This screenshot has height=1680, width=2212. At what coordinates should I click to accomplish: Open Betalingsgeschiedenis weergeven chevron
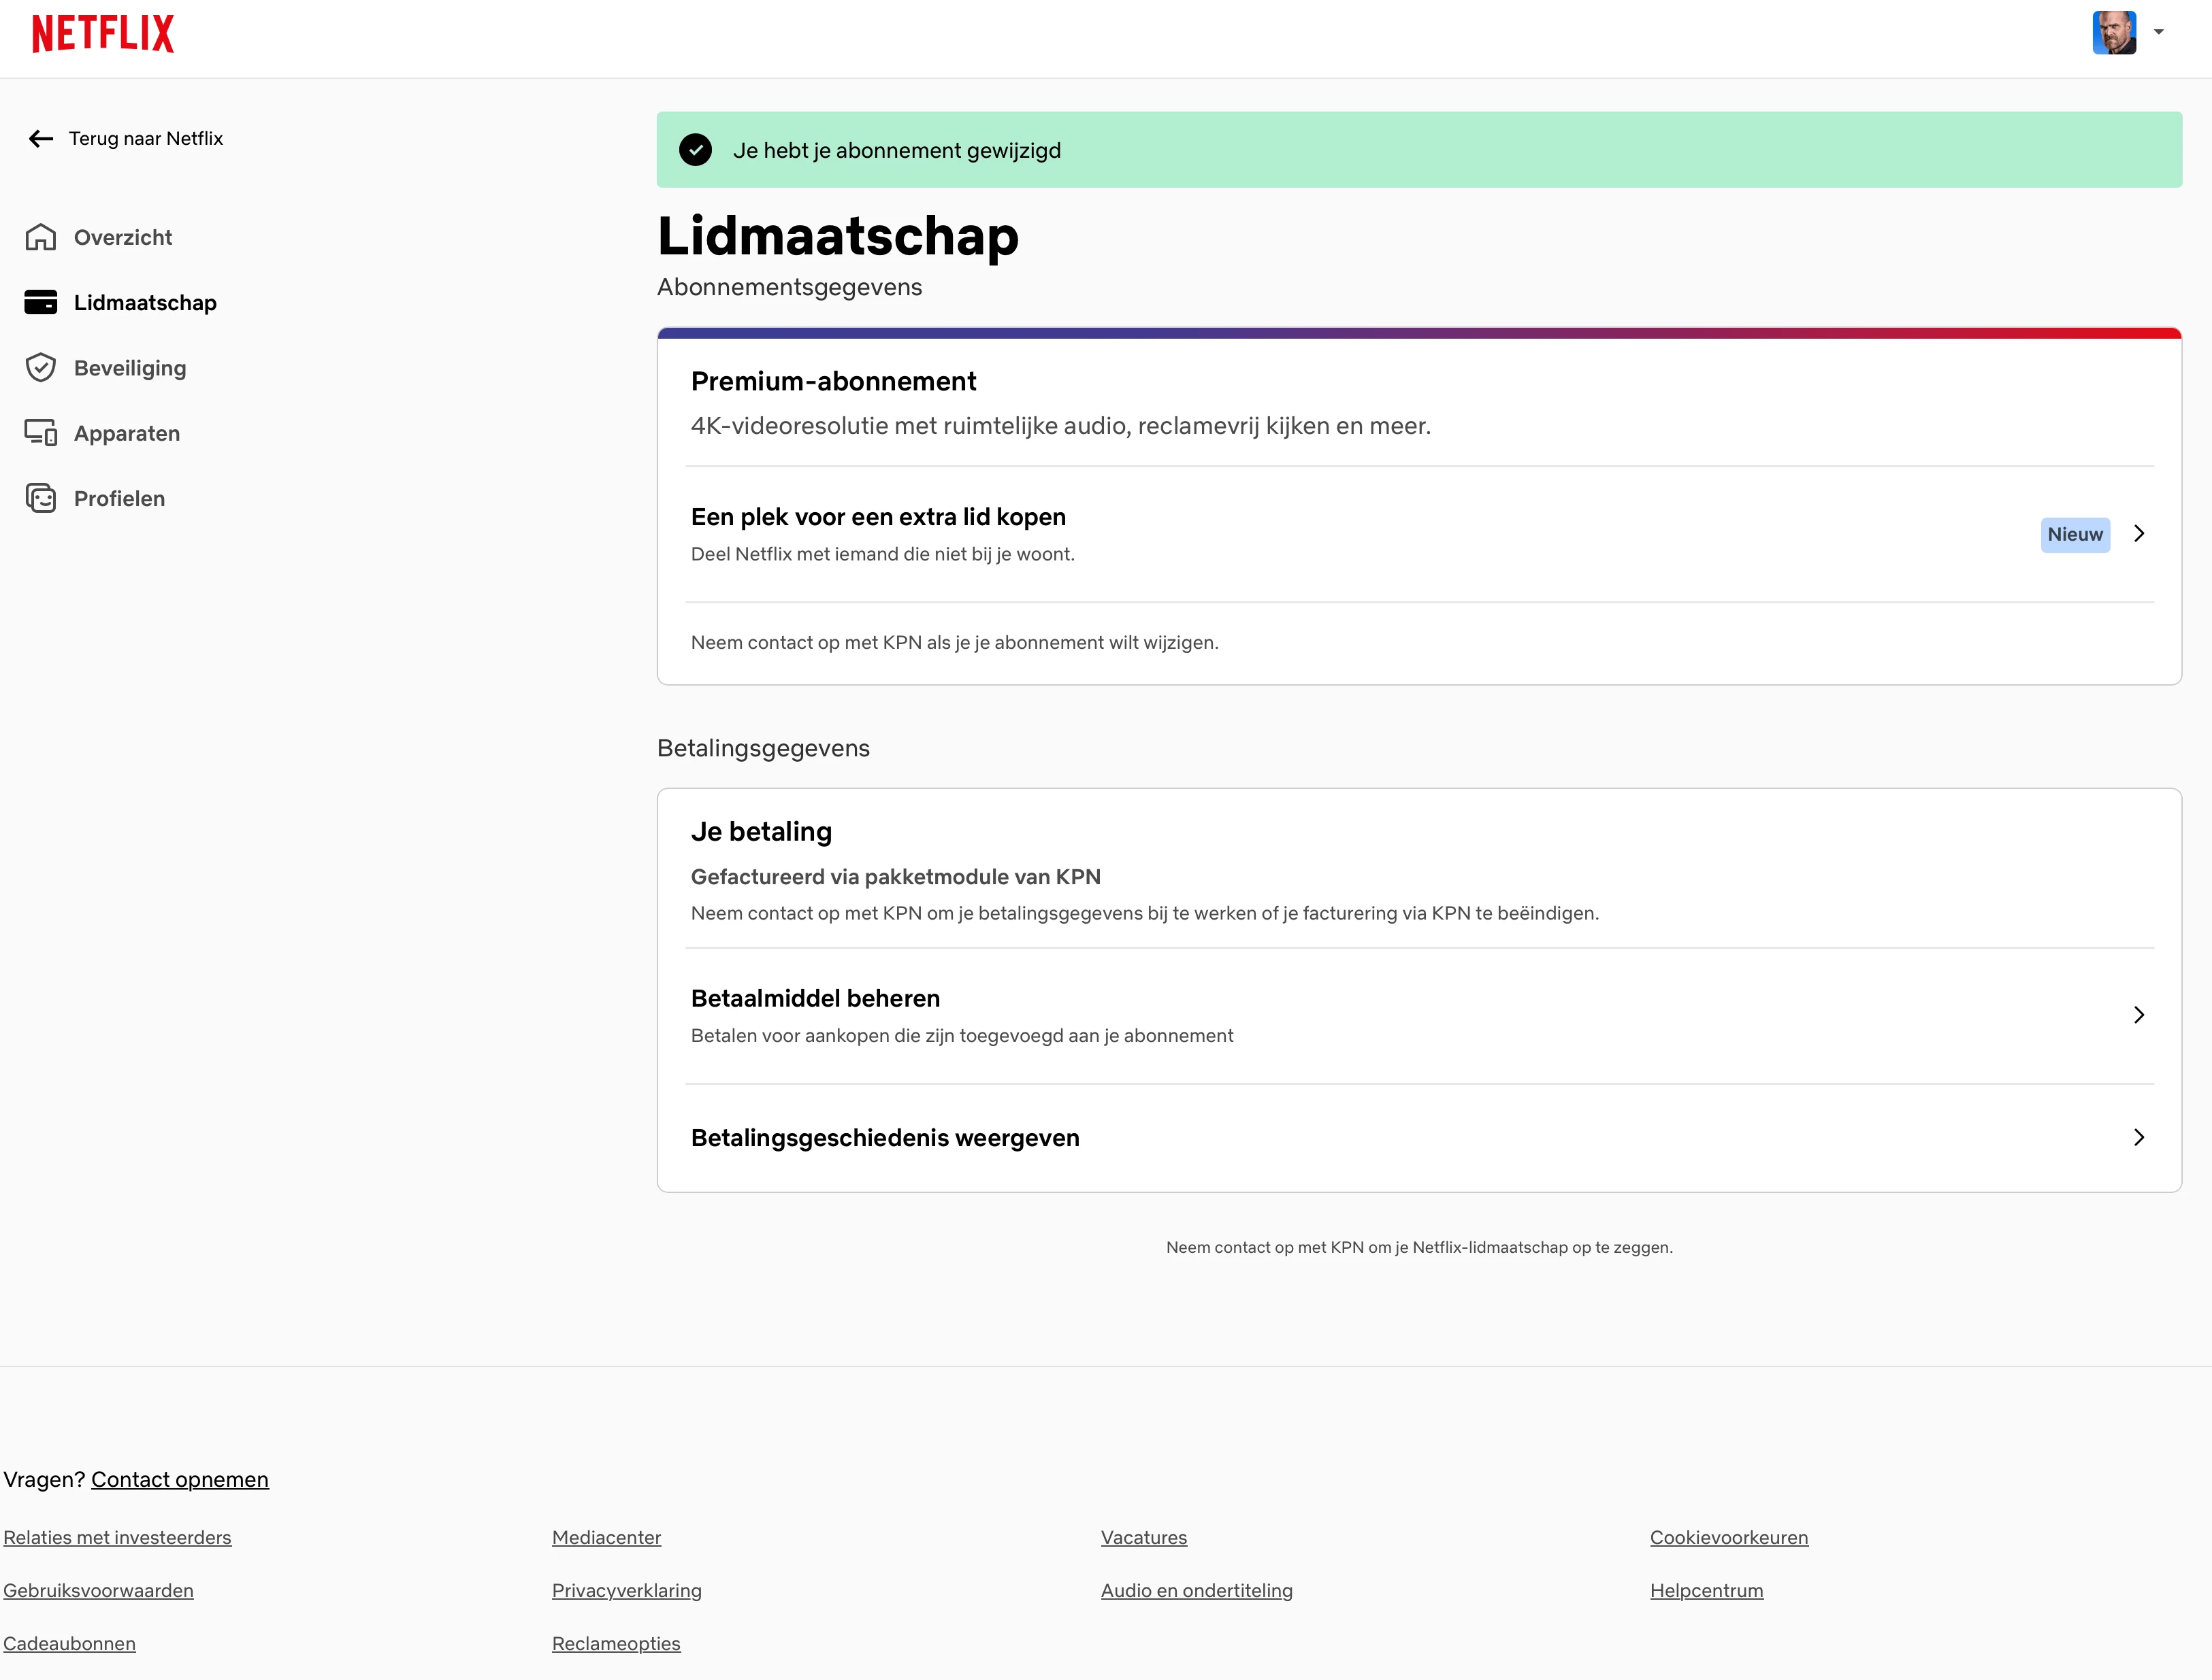pyautogui.click(x=2139, y=1137)
